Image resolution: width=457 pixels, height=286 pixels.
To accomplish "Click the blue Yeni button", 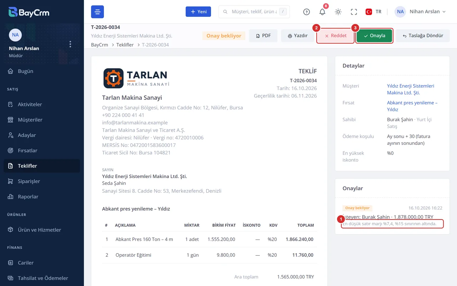I will tap(198, 12).
